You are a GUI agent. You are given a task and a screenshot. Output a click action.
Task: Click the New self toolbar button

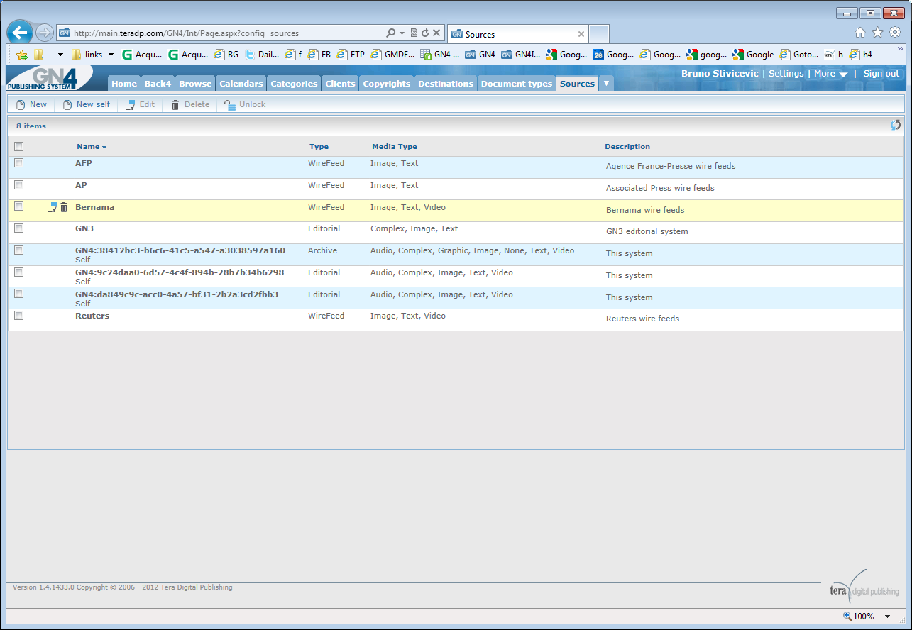pyautogui.click(x=87, y=104)
